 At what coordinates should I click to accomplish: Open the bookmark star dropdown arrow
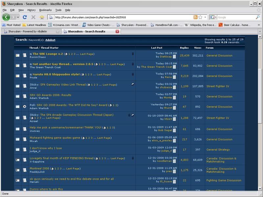(x=205, y=17)
